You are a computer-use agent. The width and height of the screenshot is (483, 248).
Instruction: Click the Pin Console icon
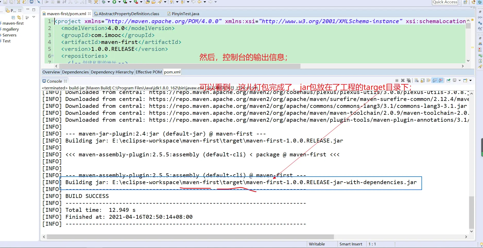[449, 81]
